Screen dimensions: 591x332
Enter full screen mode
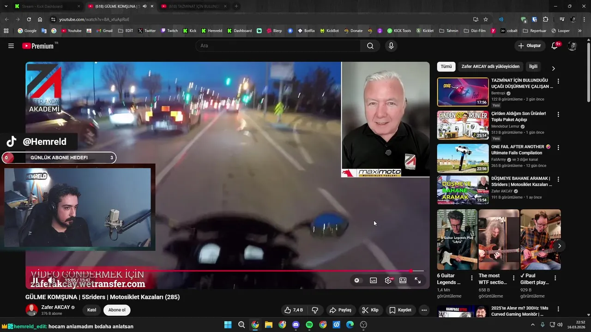[418, 280]
